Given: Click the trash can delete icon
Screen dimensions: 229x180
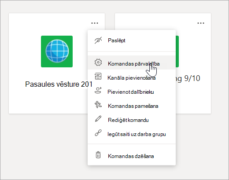Looking at the screenshot, I should pos(98,155).
